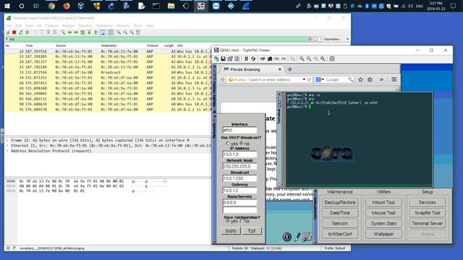Click the resize columns icon in Wireshark toolbar

pyautogui.click(x=138, y=32)
